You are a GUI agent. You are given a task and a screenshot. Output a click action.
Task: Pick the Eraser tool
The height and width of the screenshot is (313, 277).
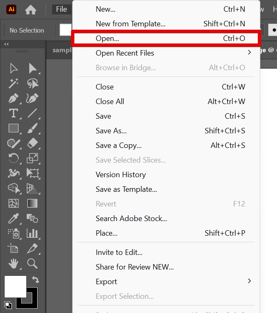[x=32, y=143]
